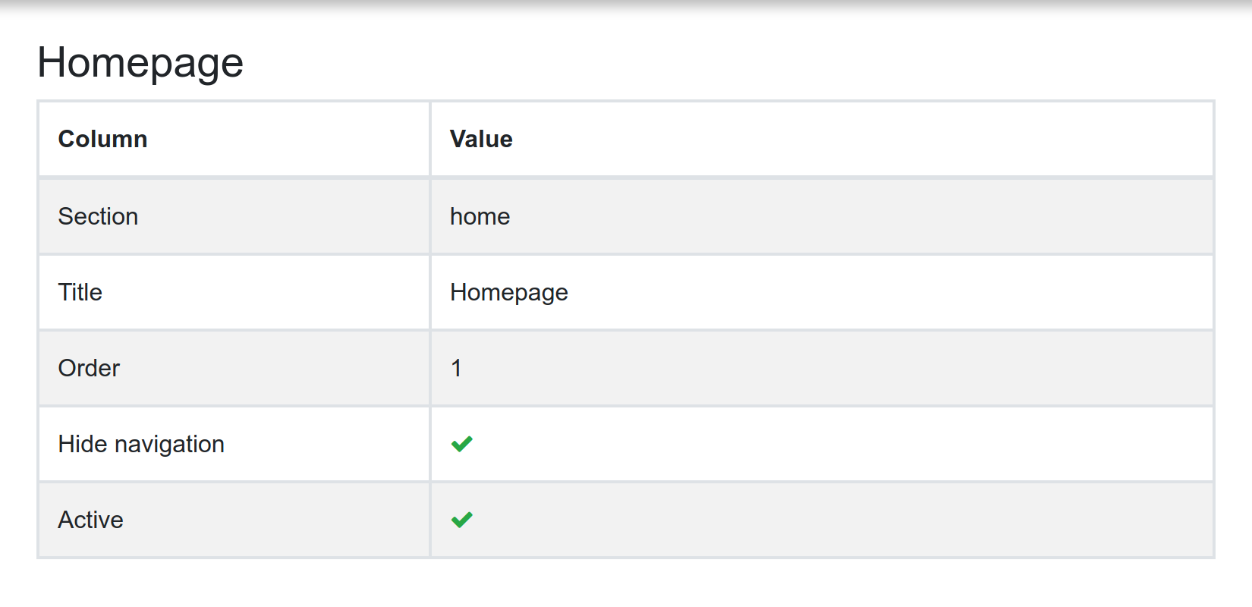Click the Homepage heading
Viewport: 1252px width, 607px height.
pyautogui.click(x=140, y=62)
